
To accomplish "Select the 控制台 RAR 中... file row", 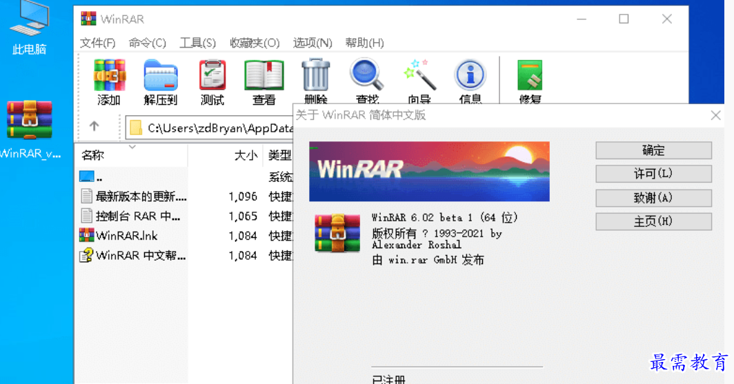I will pyautogui.click(x=185, y=216).
